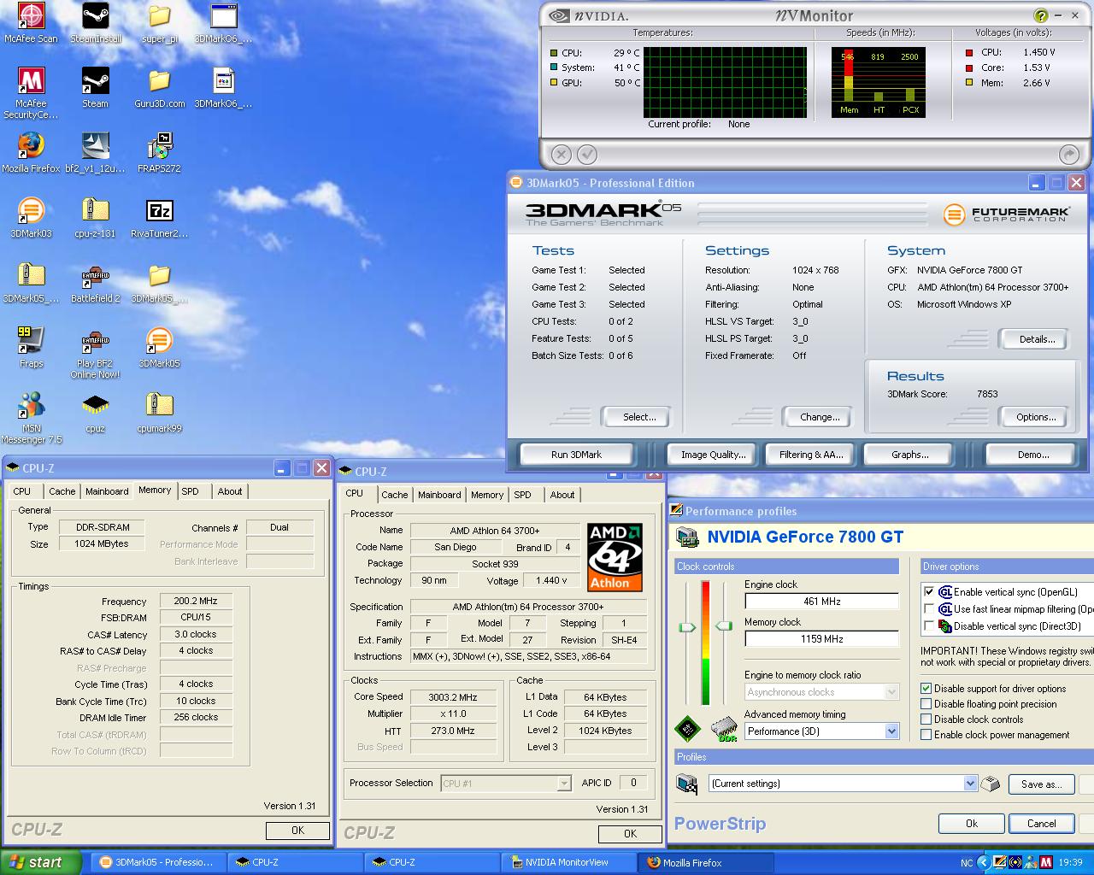This screenshot has width=1094, height=875.
Task: Click the NVMonitor help question mark icon
Action: pyautogui.click(x=1040, y=15)
